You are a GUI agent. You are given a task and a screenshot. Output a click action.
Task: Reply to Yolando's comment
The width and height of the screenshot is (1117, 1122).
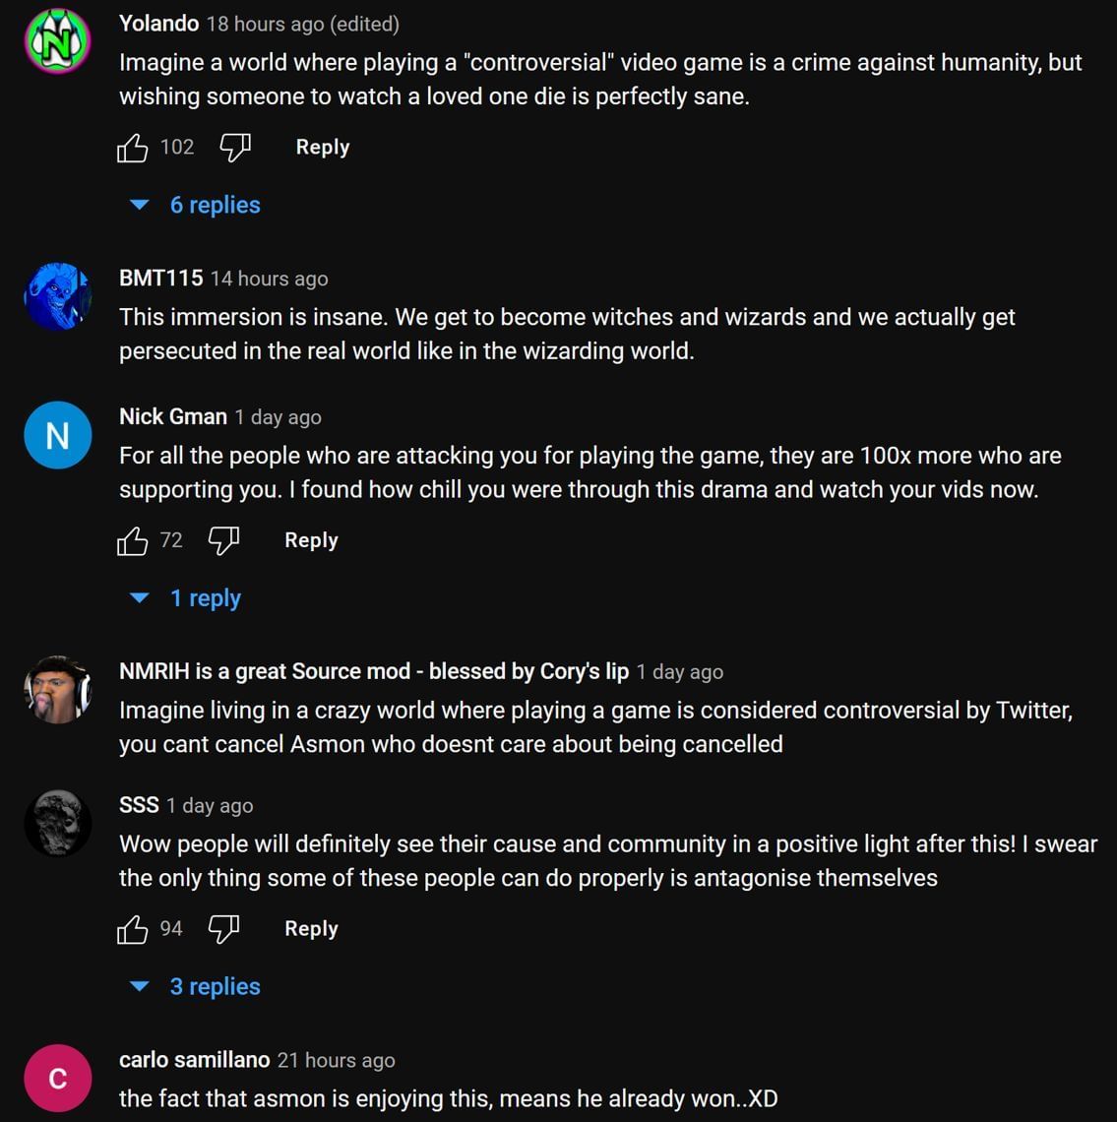pos(323,148)
